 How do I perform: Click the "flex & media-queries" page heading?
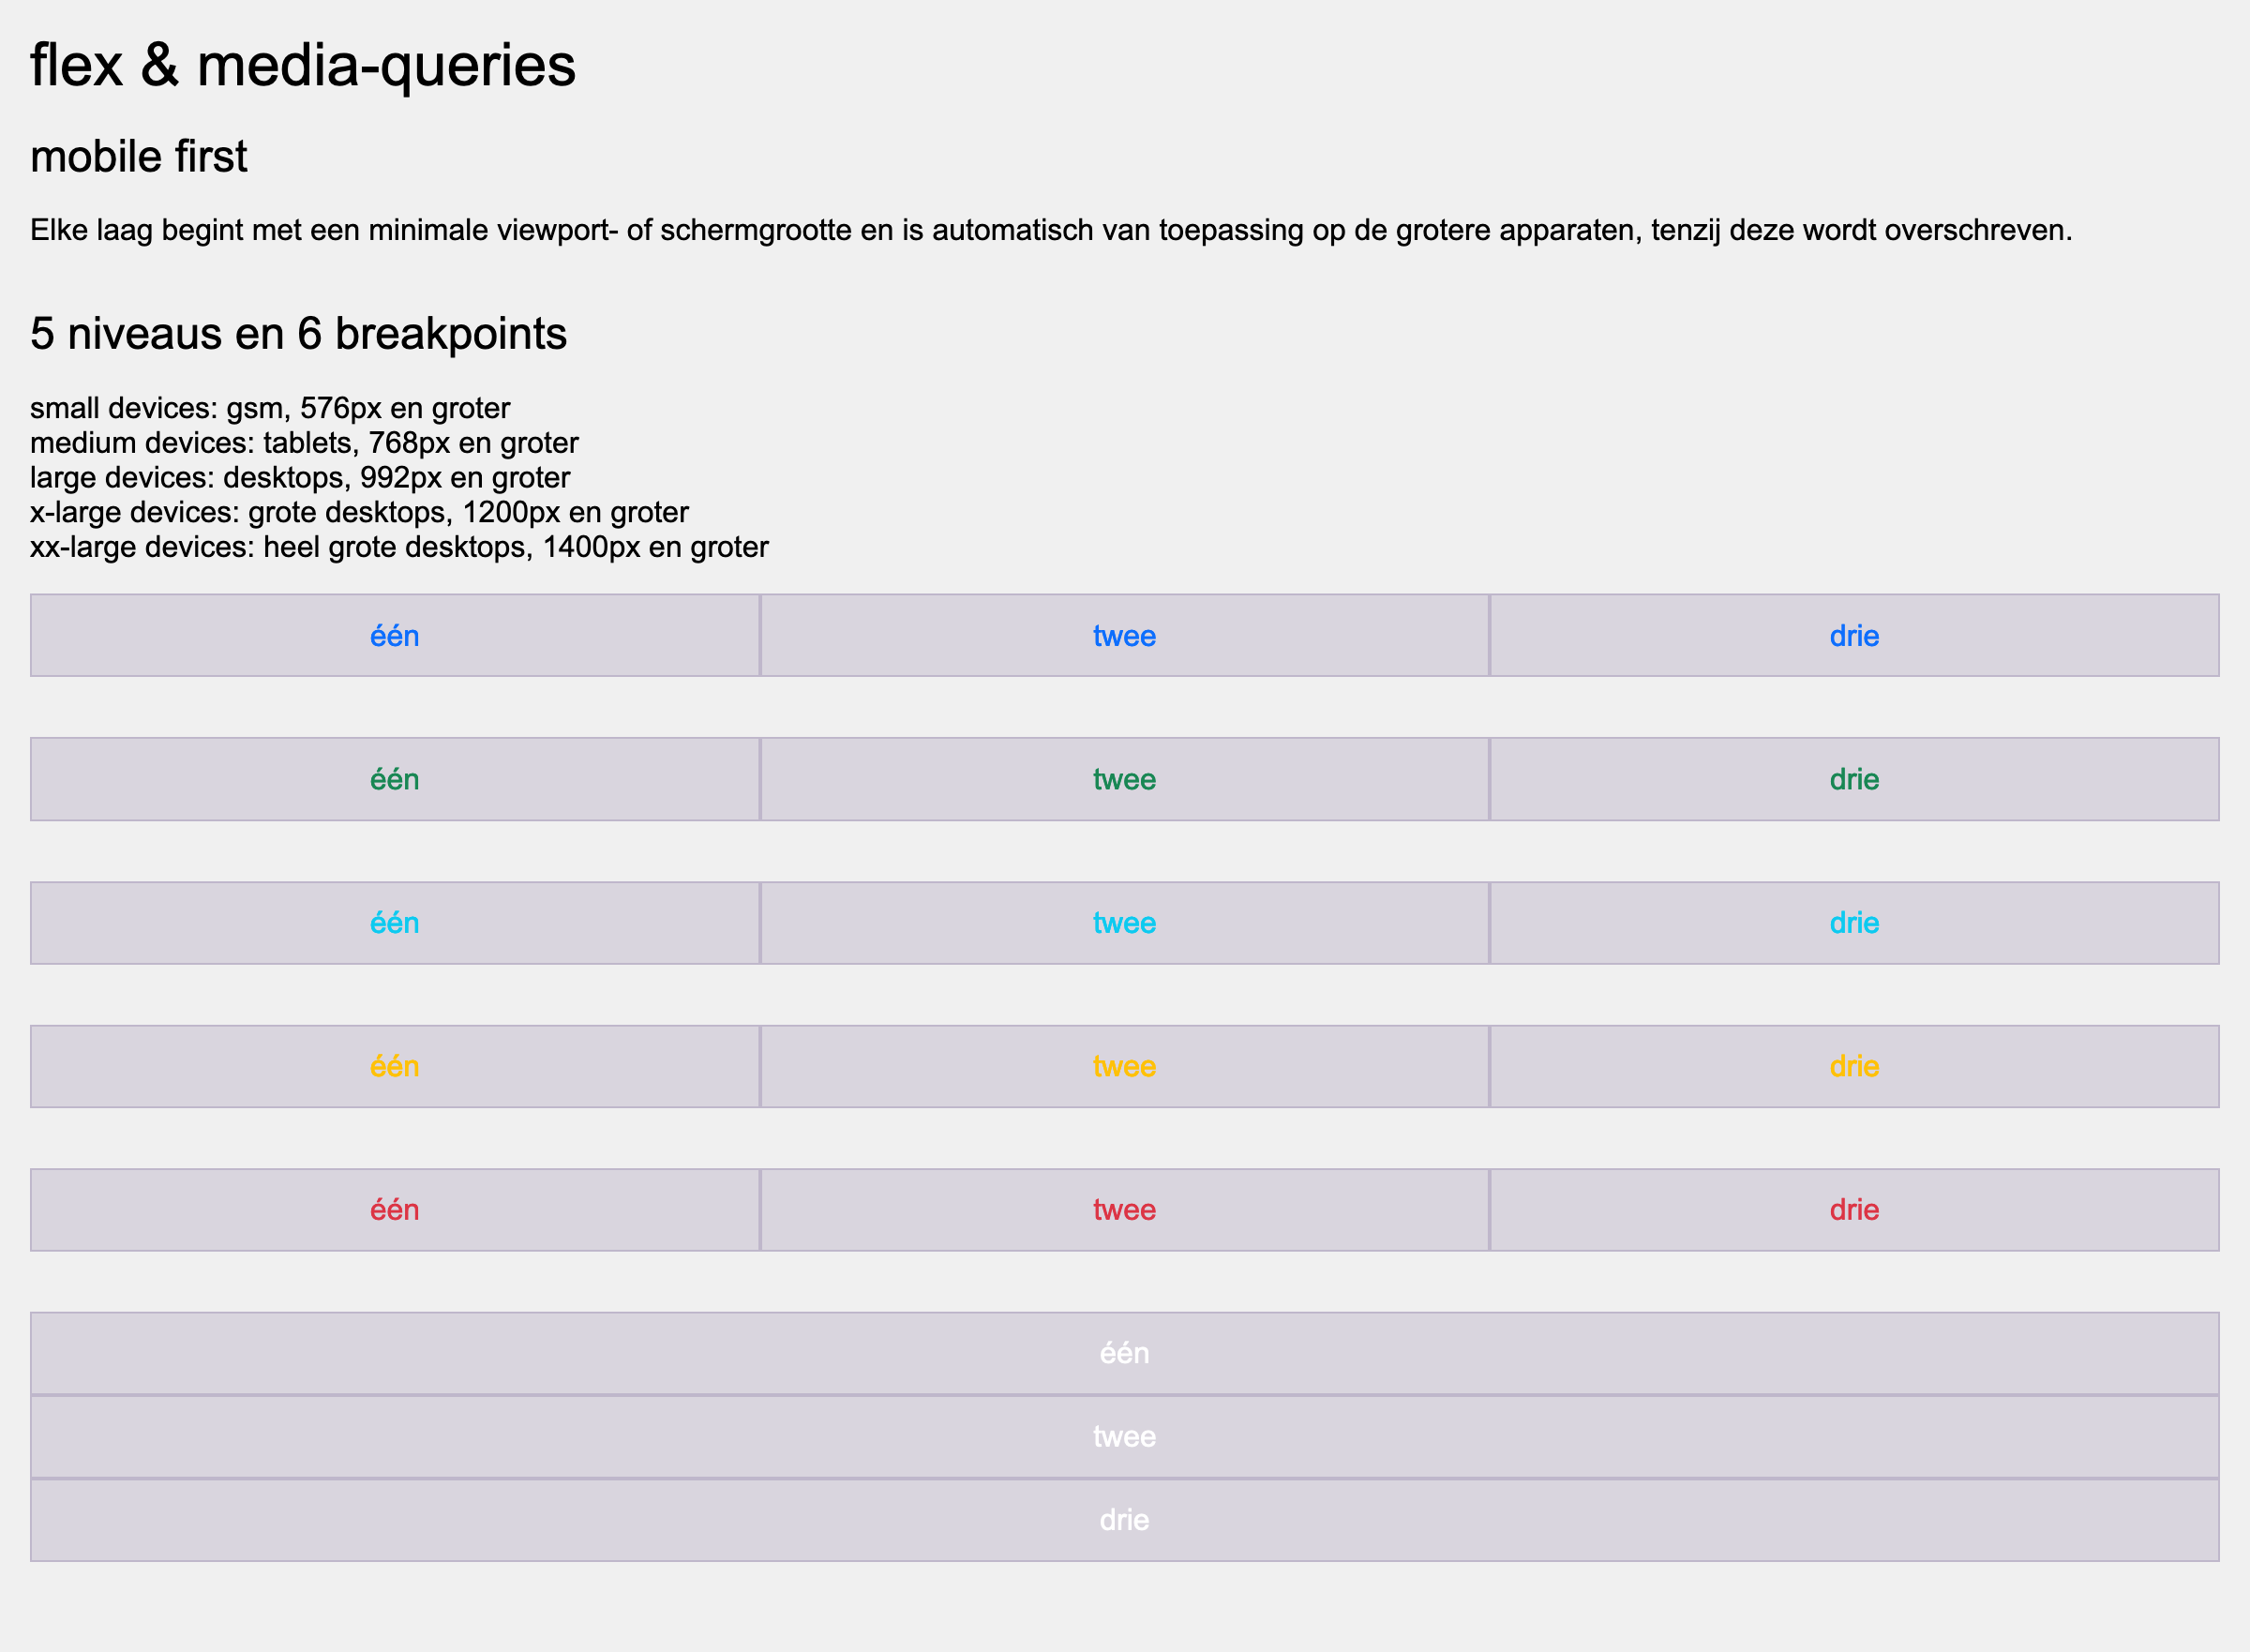click(x=303, y=66)
